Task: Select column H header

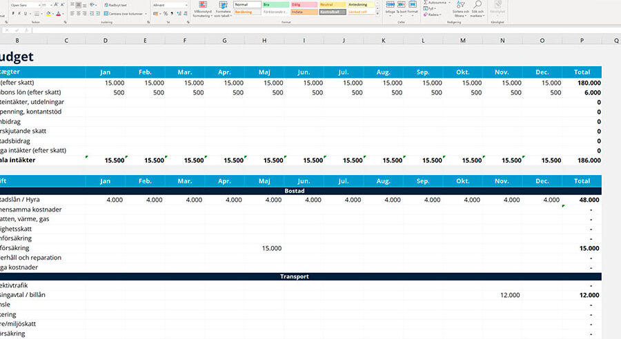Action: pos(264,41)
